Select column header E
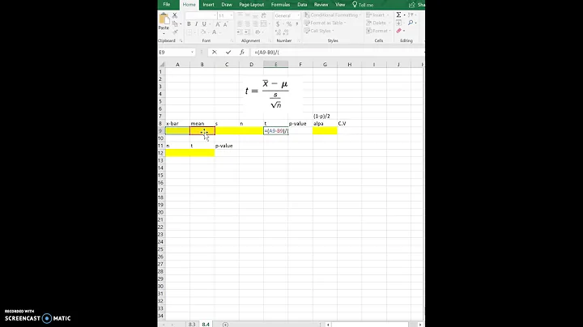This screenshot has height=327, width=583. coord(276,65)
